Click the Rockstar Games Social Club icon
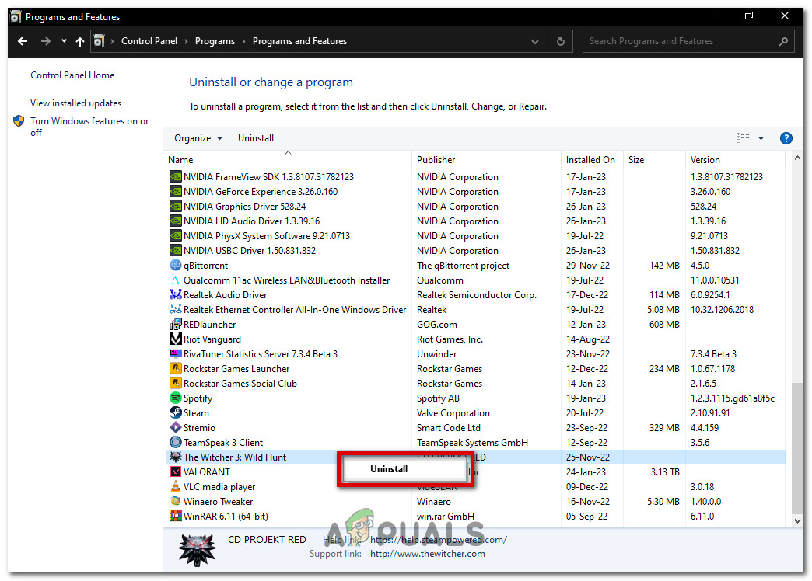 [176, 384]
